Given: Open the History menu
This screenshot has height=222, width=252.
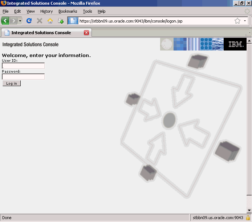Looking at the screenshot, I should [46, 11].
